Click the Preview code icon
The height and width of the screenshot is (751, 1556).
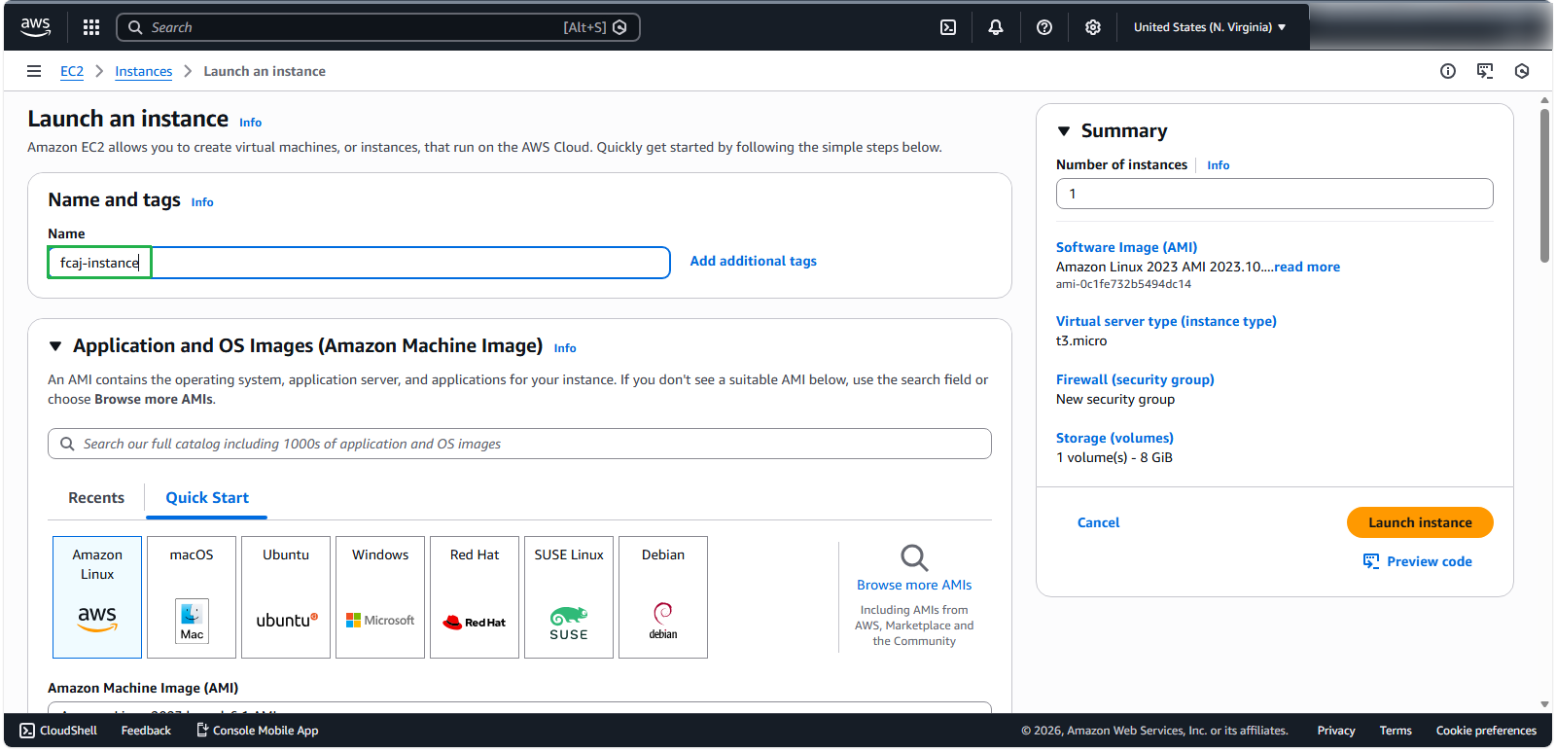[1371, 561]
